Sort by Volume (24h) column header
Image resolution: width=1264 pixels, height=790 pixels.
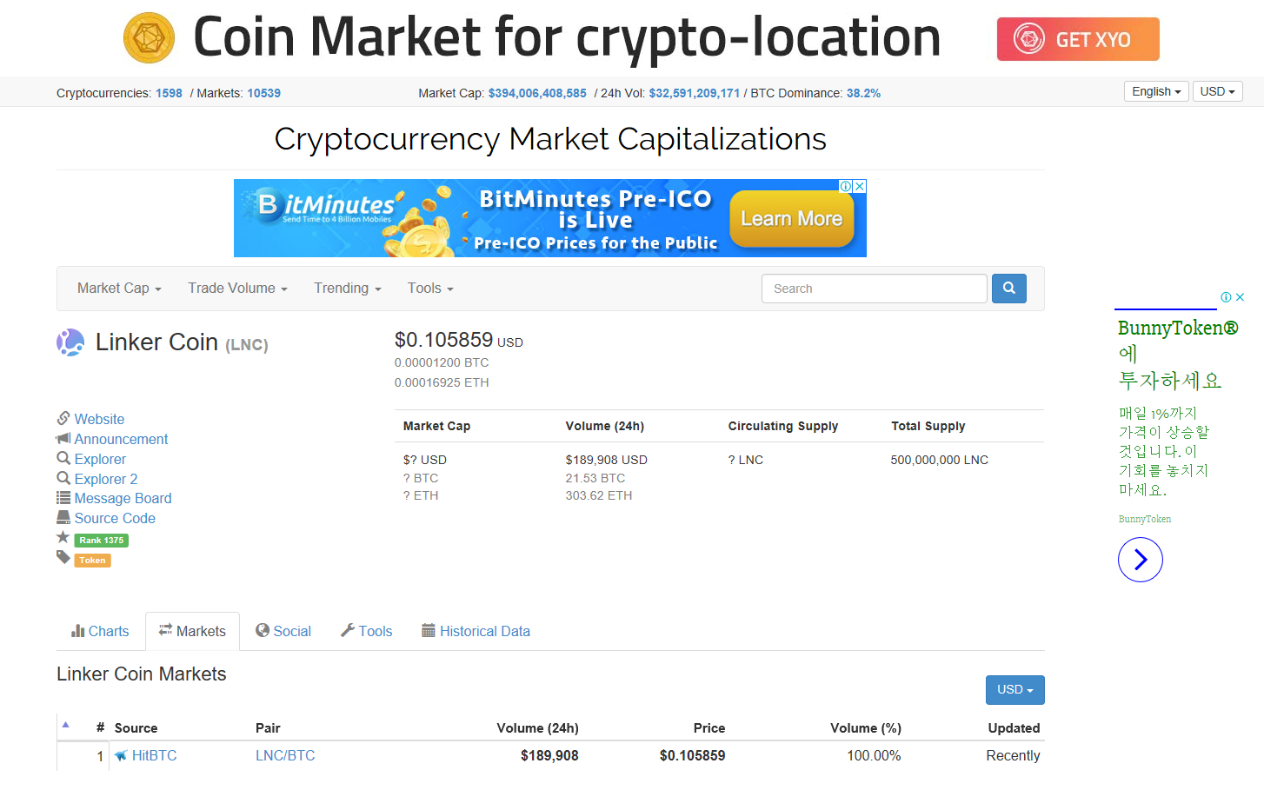pos(537,728)
